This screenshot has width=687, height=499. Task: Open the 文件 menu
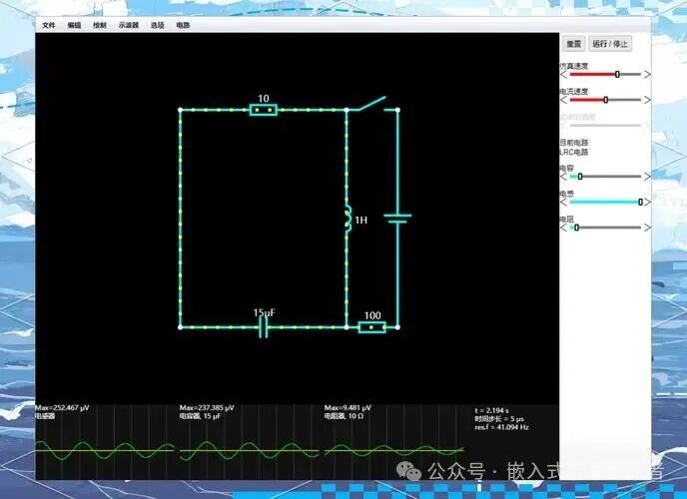49,25
